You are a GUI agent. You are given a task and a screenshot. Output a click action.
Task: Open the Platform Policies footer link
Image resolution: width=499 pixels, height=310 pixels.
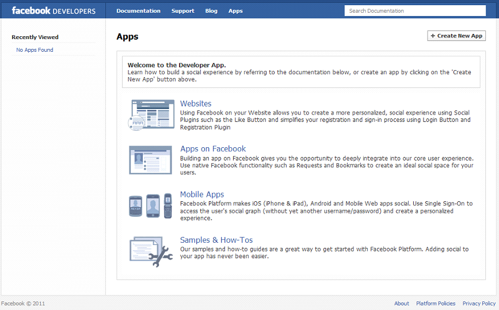click(436, 303)
